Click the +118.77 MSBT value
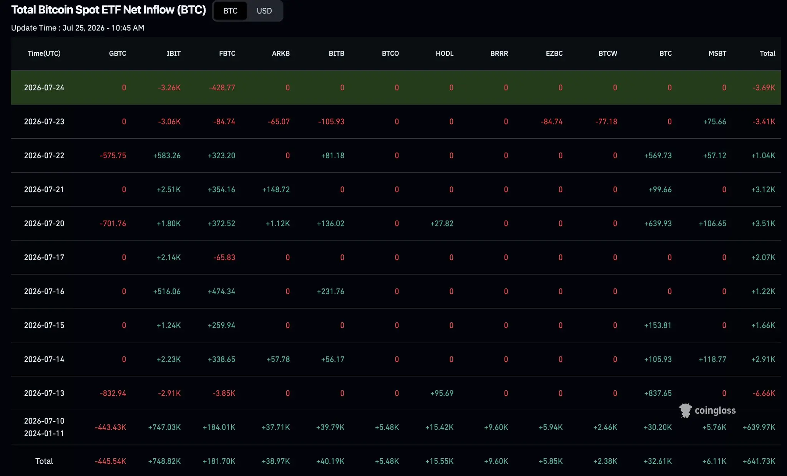This screenshot has width=787, height=476. [x=712, y=359]
